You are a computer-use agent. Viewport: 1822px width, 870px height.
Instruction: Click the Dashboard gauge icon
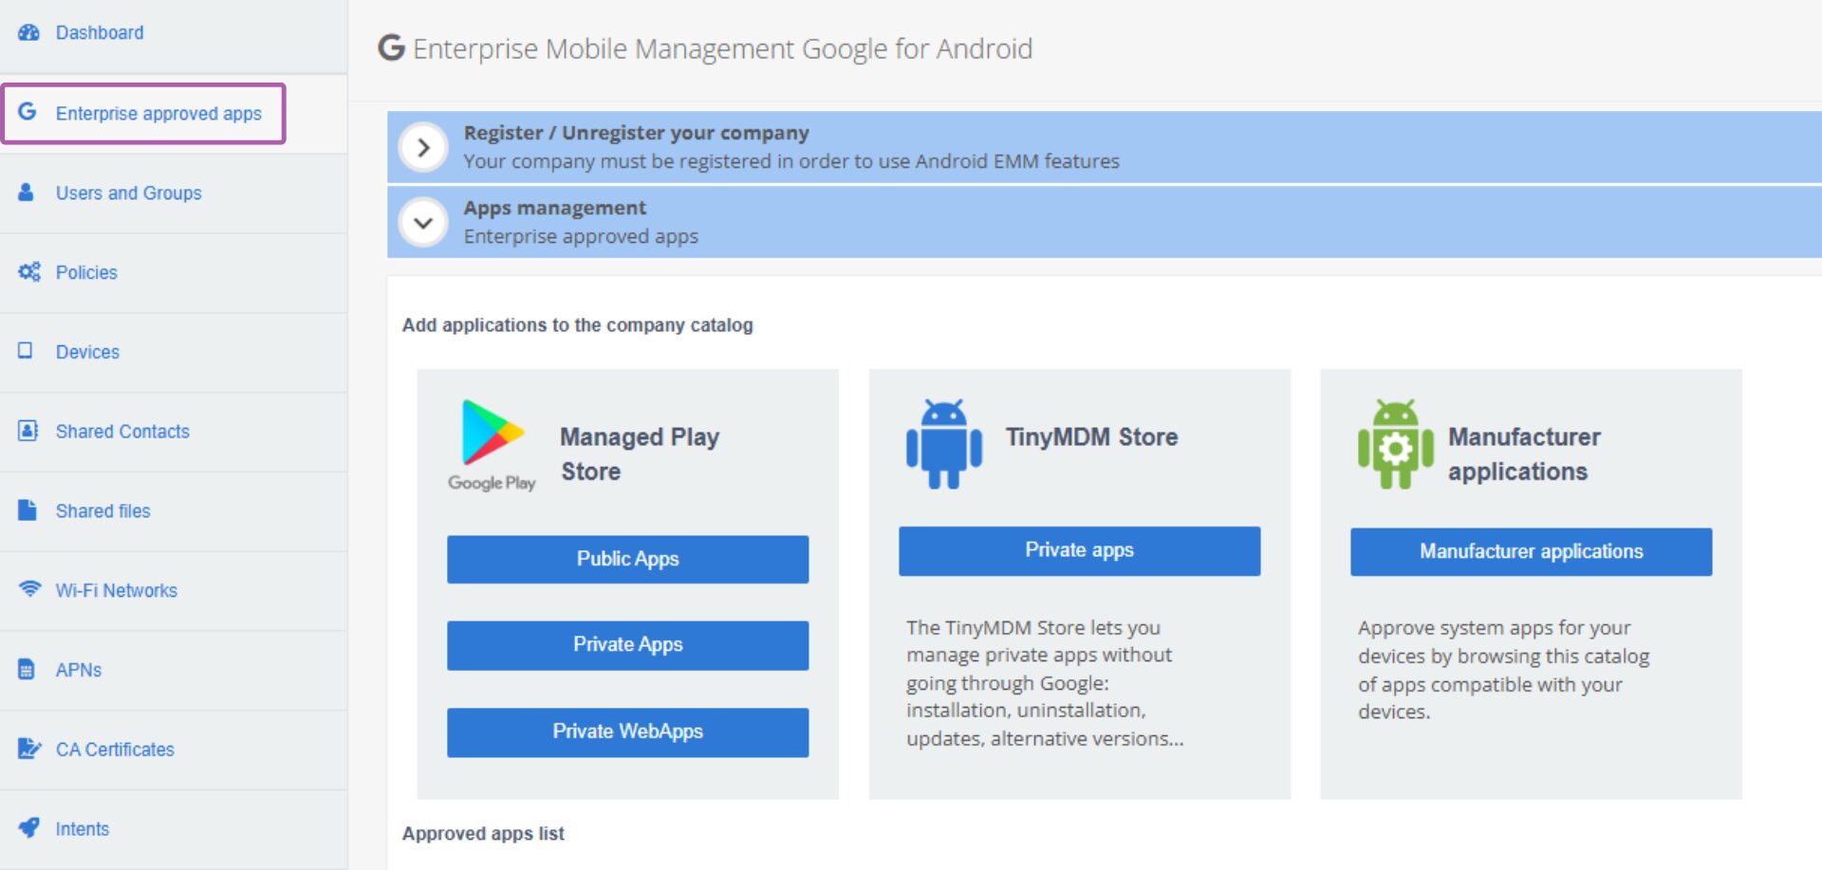pyautogui.click(x=28, y=32)
